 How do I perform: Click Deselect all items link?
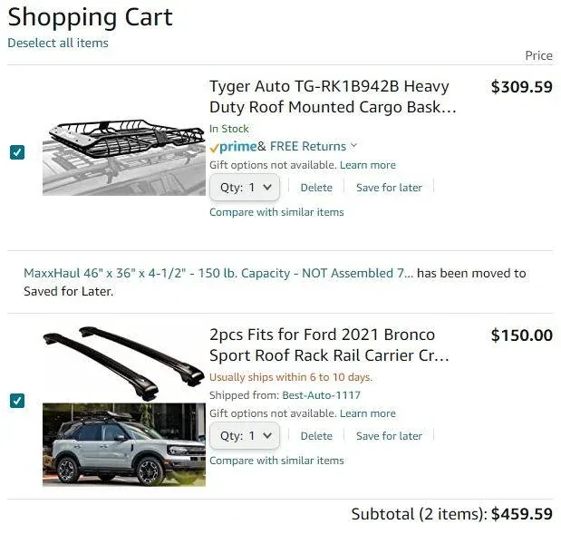click(58, 43)
